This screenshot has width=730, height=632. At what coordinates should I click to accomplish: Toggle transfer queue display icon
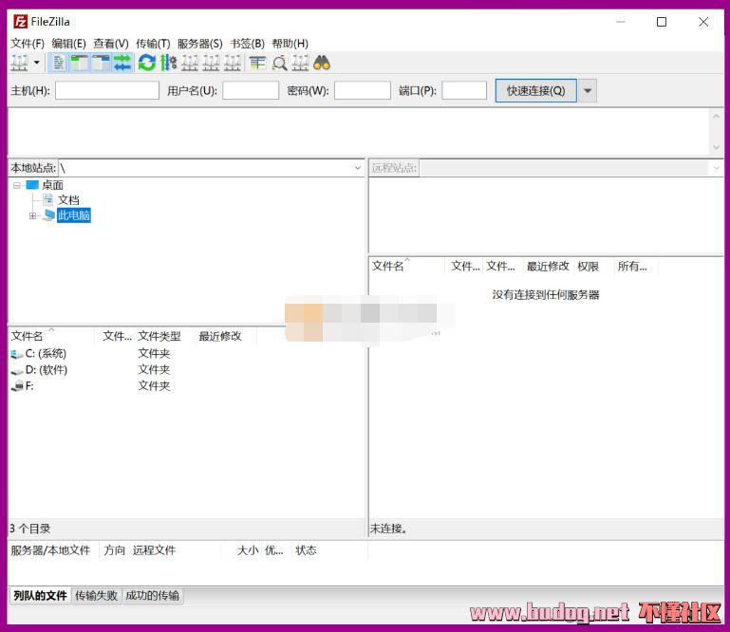(122, 63)
